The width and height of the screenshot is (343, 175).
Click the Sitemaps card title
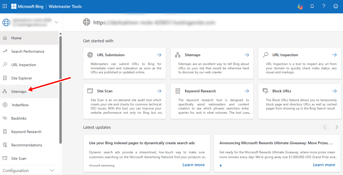193,55
